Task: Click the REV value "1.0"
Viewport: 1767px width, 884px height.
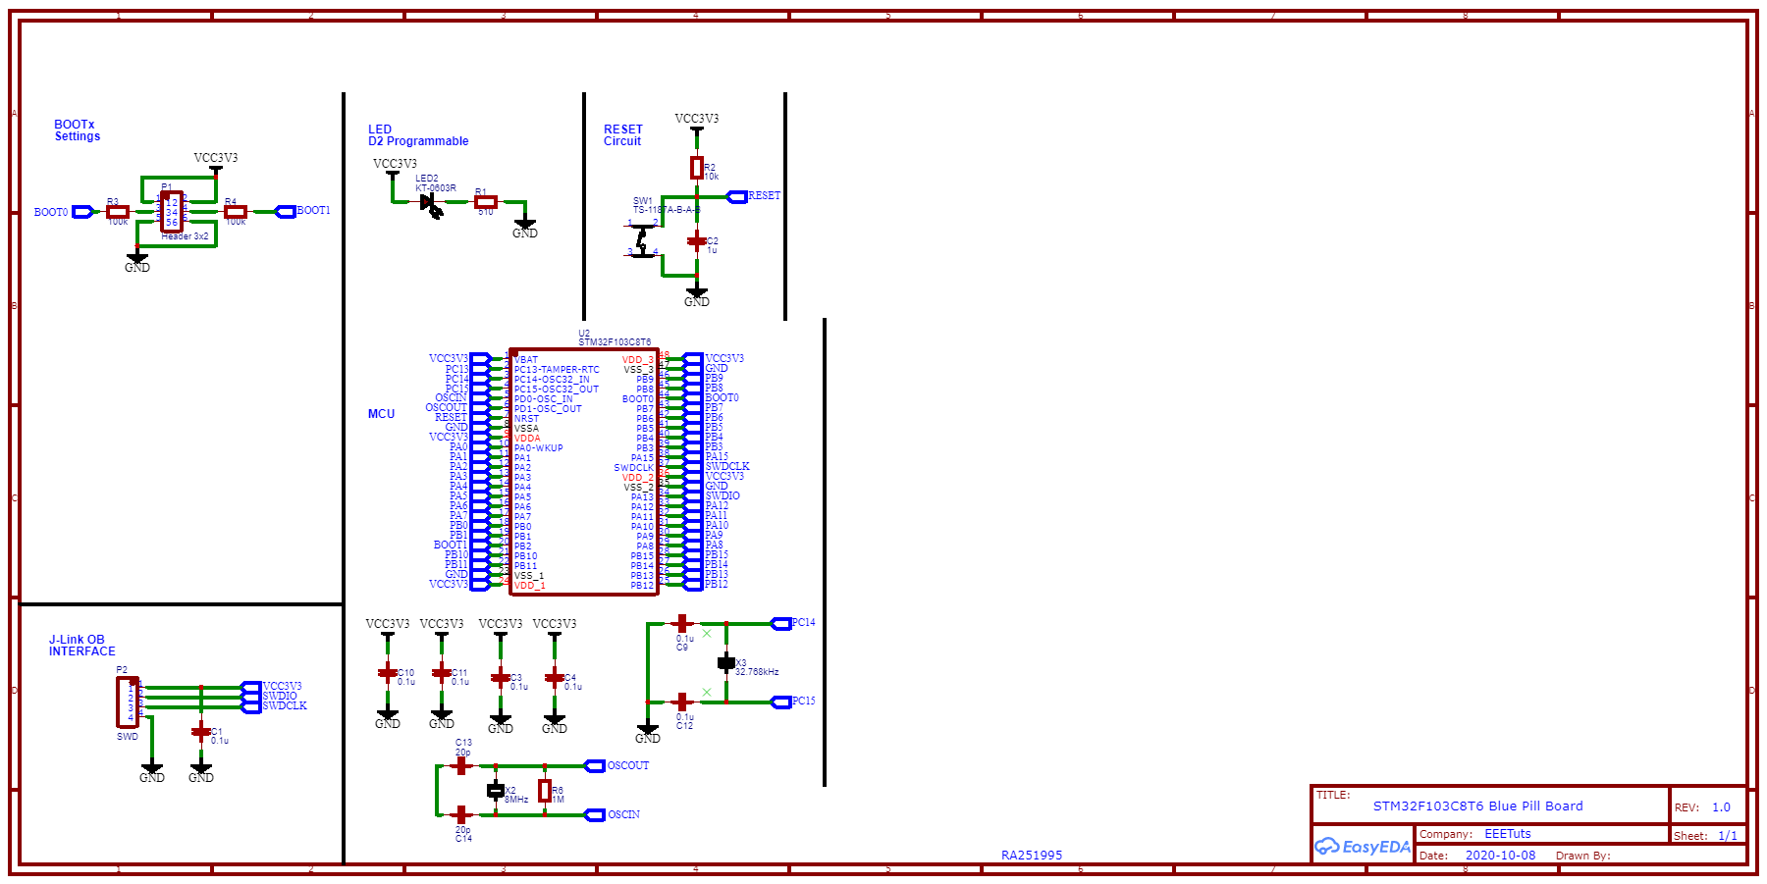Action: tap(1721, 807)
